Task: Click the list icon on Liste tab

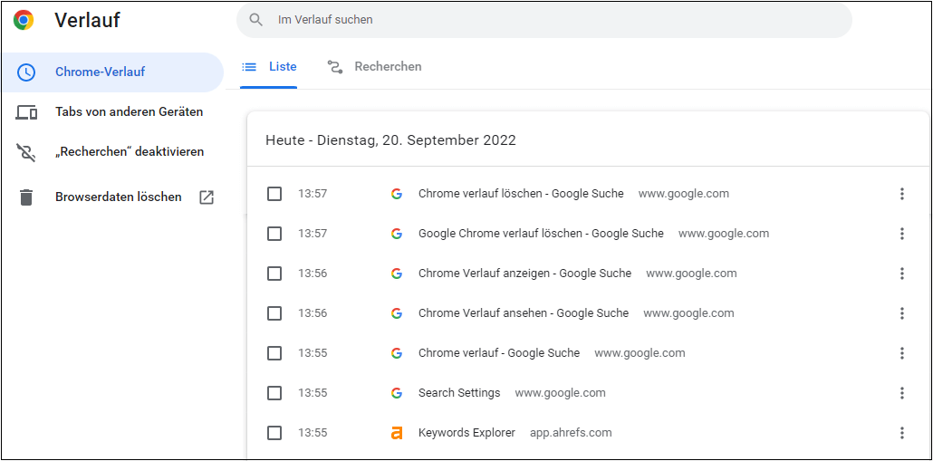Action: (249, 67)
